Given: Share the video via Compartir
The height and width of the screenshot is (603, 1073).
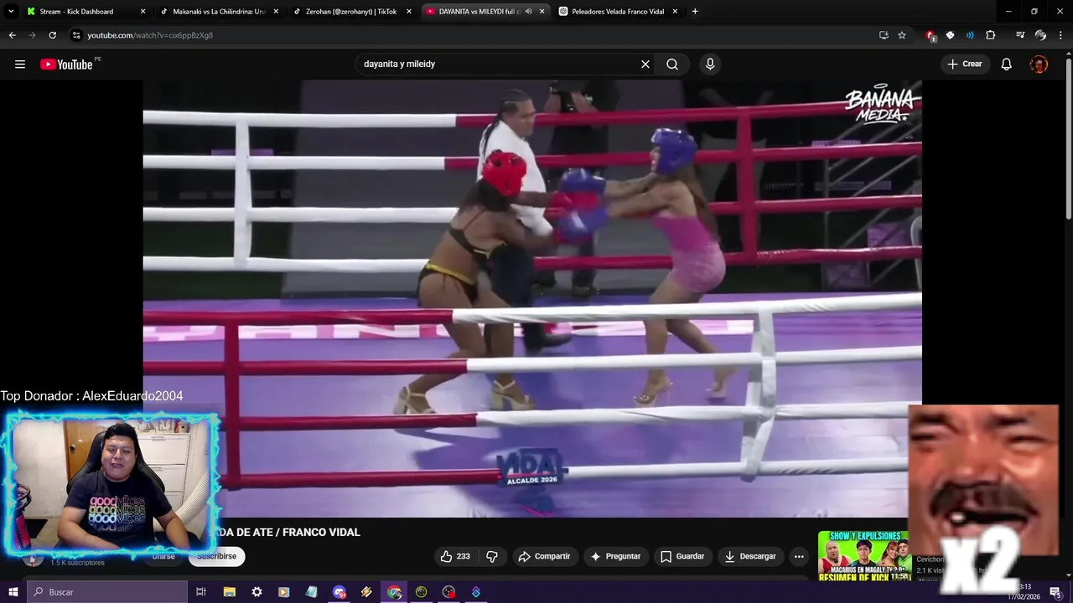Looking at the screenshot, I should pos(545,556).
